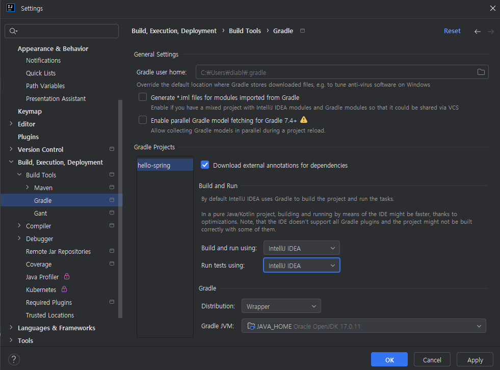This screenshot has width=500, height=370.
Task: Open the Run tests using dropdown
Action: pyautogui.click(x=301, y=266)
